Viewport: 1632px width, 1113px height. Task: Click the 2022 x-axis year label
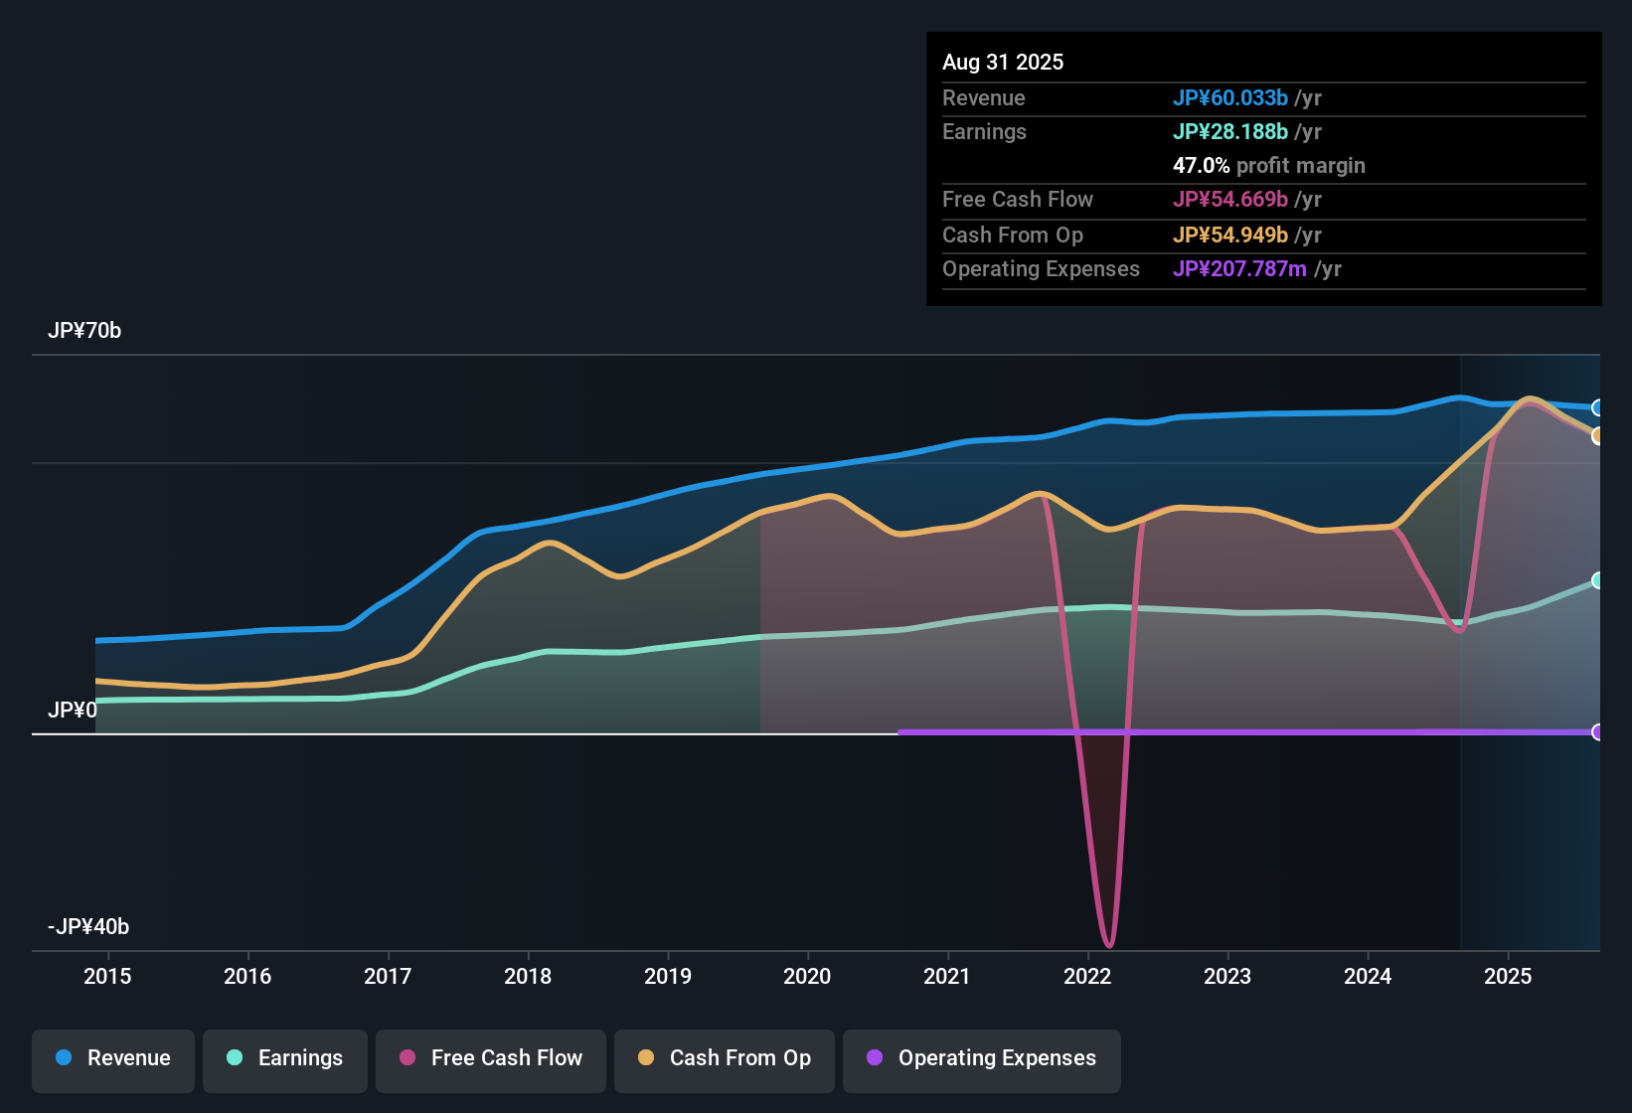click(x=1087, y=977)
